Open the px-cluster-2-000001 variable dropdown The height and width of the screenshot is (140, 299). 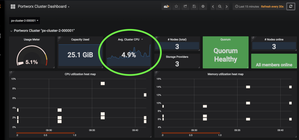[25, 21]
